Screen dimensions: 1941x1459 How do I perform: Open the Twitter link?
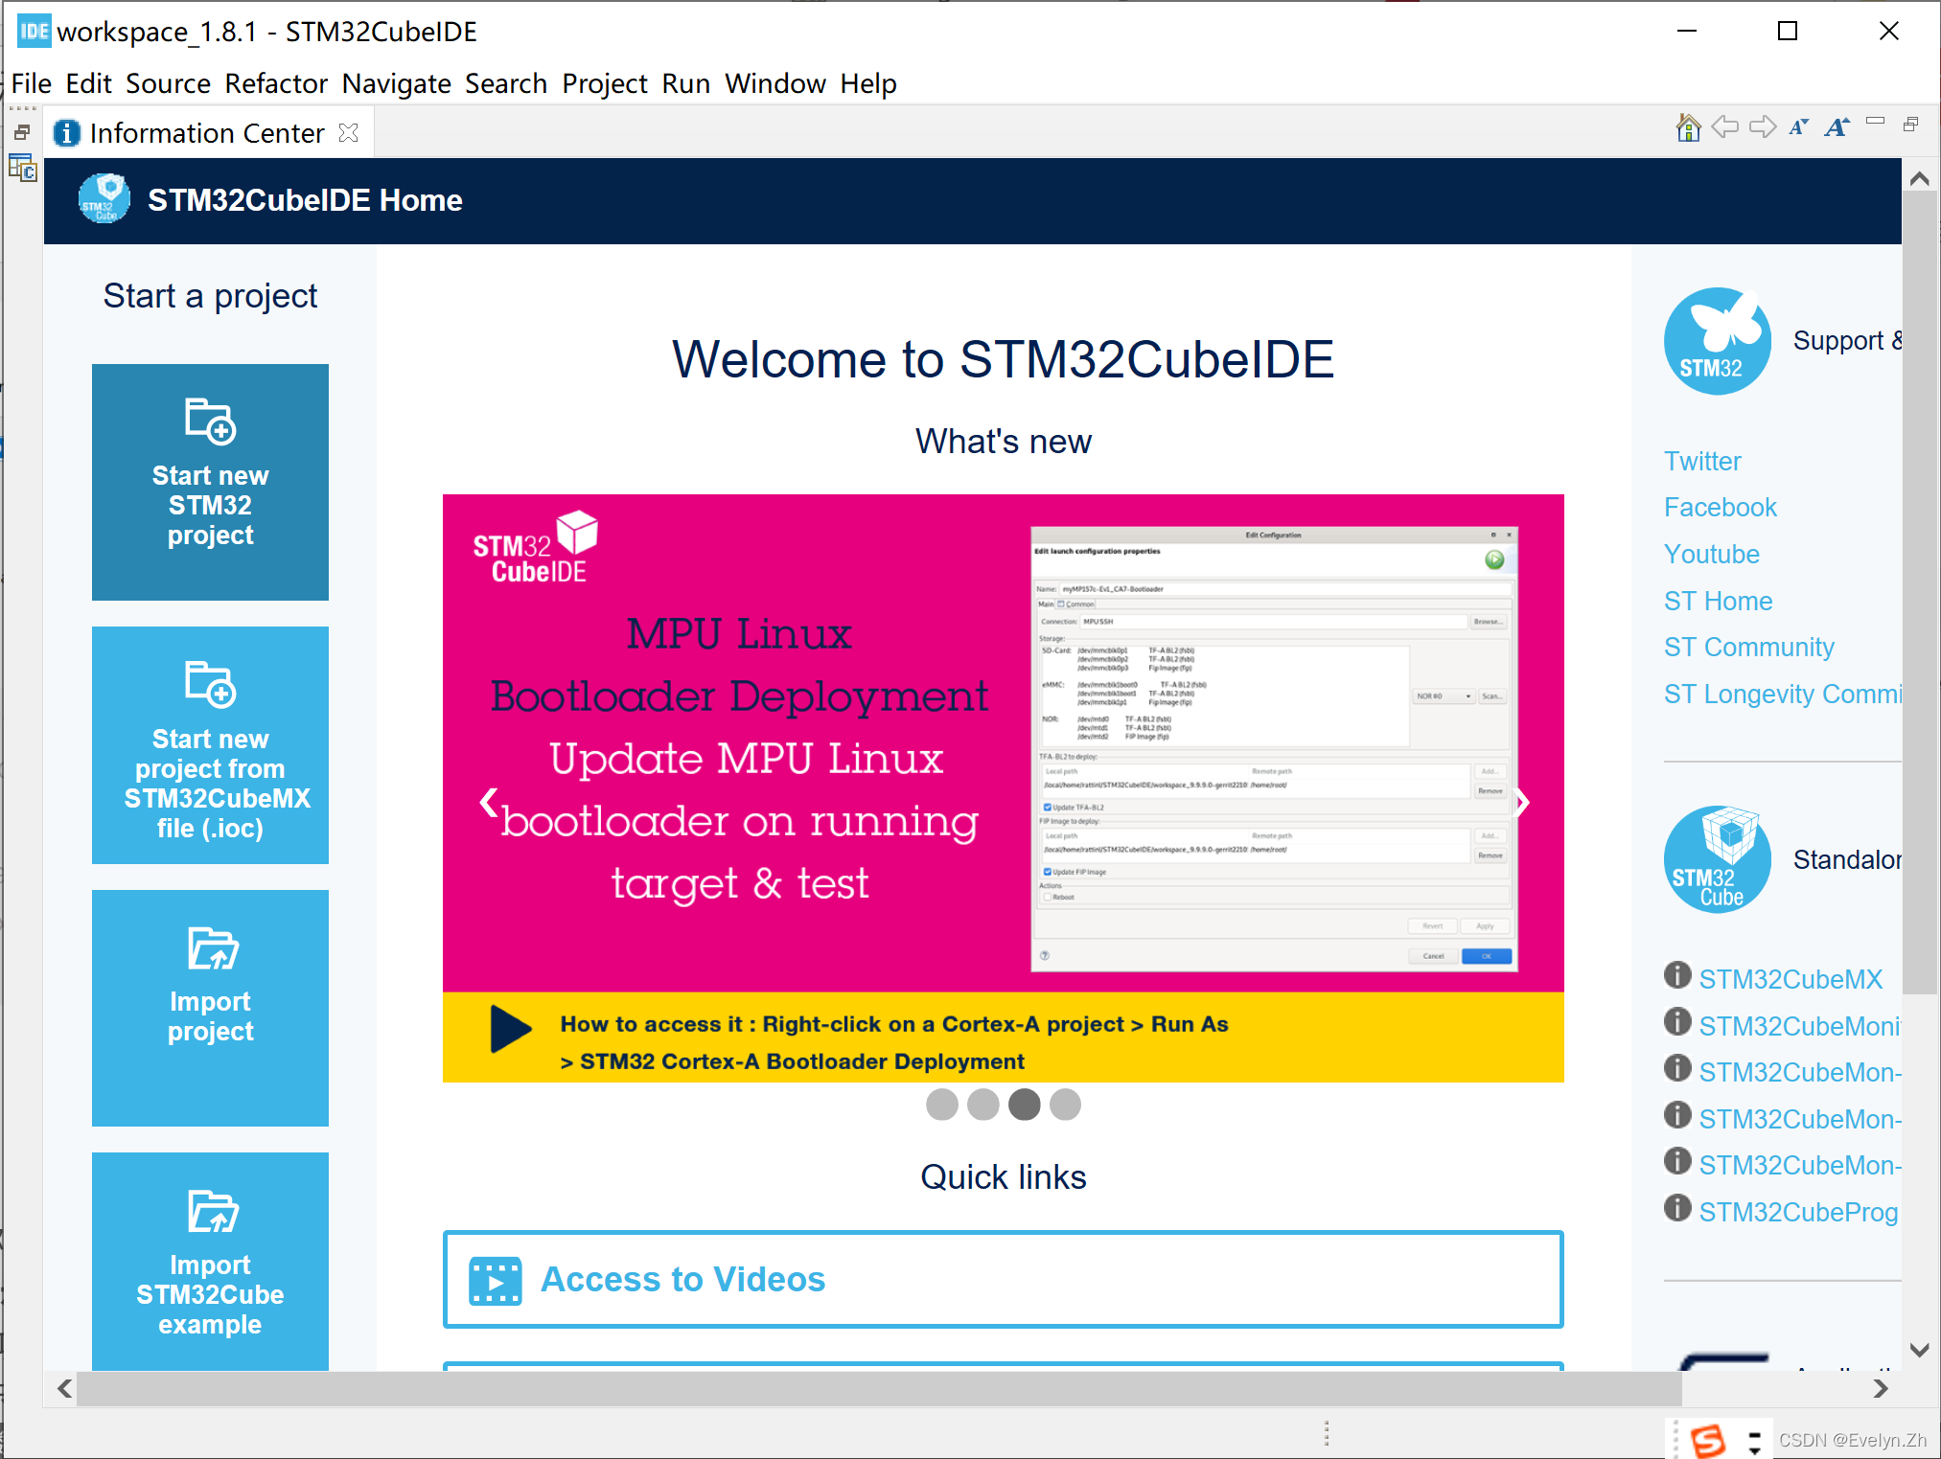[1702, 461]
